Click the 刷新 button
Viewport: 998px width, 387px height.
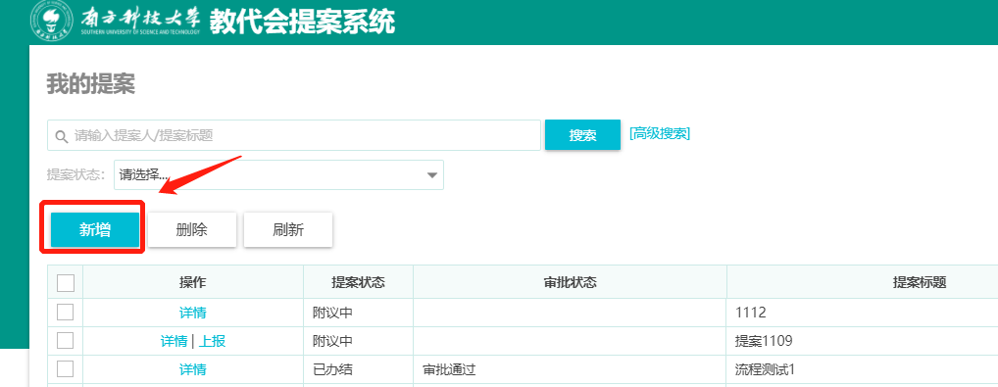pos(288,230)
